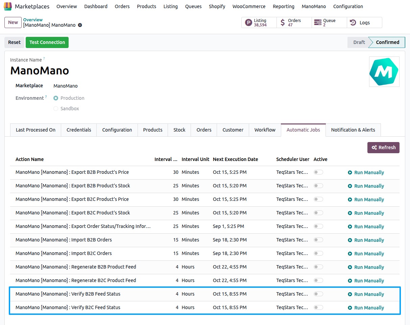Sort by Action Name column header

30,159
